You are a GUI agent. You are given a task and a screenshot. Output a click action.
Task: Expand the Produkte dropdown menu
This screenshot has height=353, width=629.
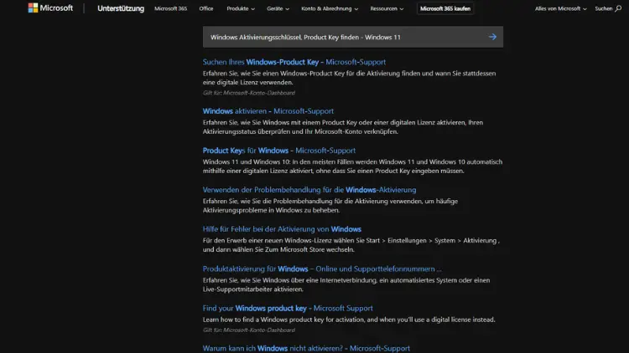tap(240, 8)
